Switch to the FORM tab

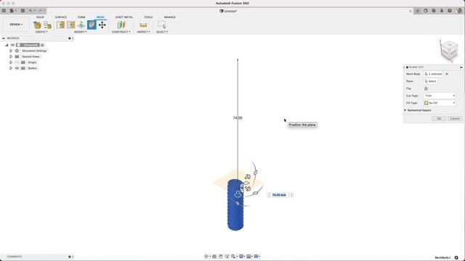point(81,17)
